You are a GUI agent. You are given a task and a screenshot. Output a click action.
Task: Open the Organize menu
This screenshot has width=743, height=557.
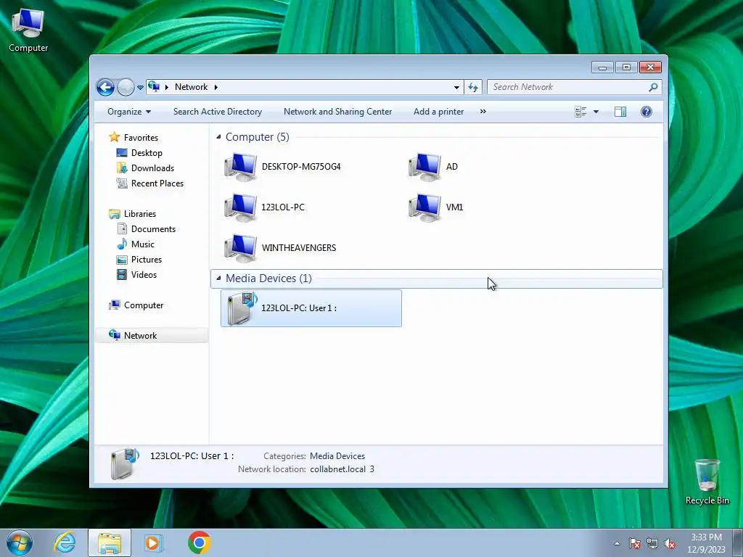129,112
